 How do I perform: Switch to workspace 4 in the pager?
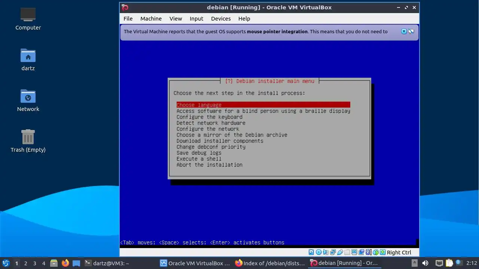point(43,263)
